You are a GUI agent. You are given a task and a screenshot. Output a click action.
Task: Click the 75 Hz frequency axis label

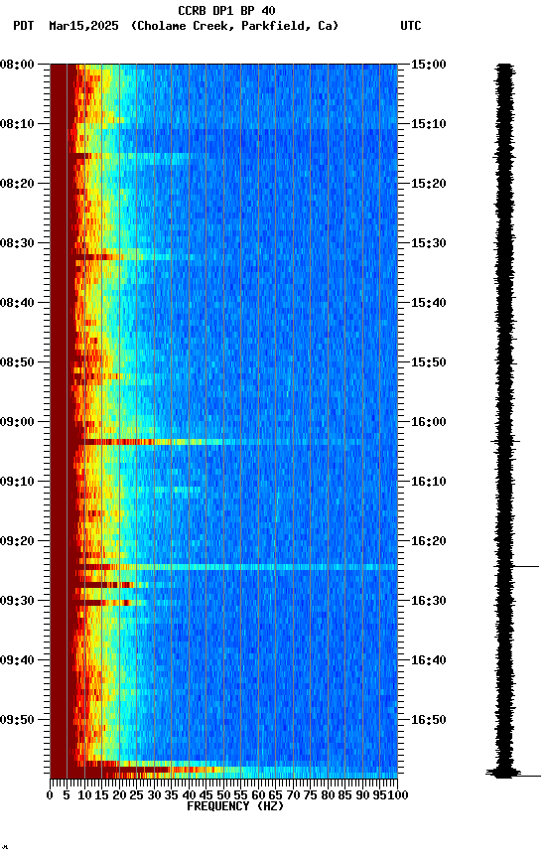click(310, 796)
